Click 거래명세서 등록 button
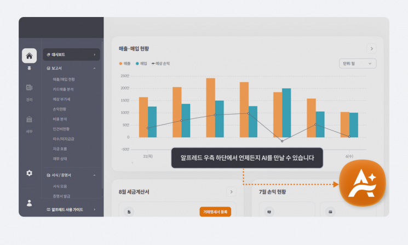 215,212
